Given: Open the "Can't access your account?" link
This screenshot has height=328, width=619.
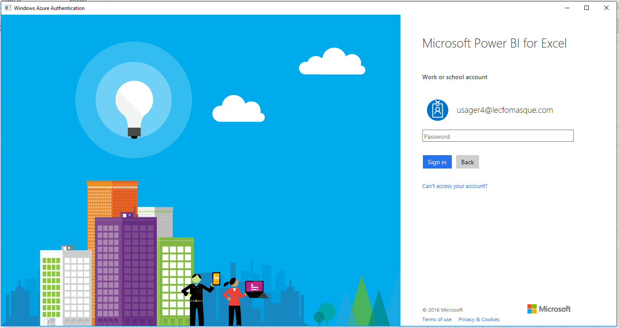Looking at the screenshot, I should [x=455, y=186].
